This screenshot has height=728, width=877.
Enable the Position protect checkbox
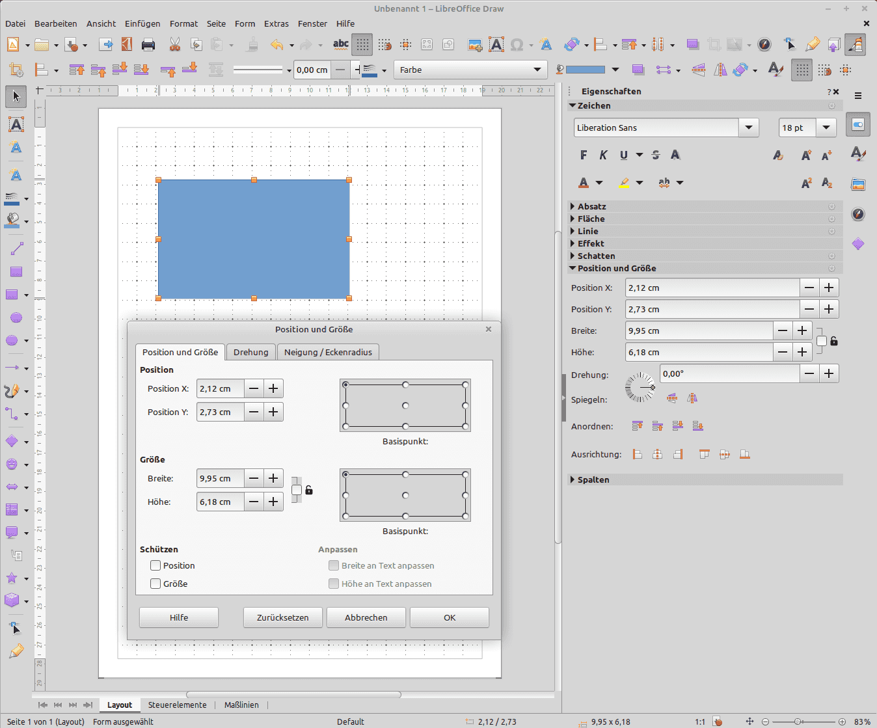pos(155,565)
